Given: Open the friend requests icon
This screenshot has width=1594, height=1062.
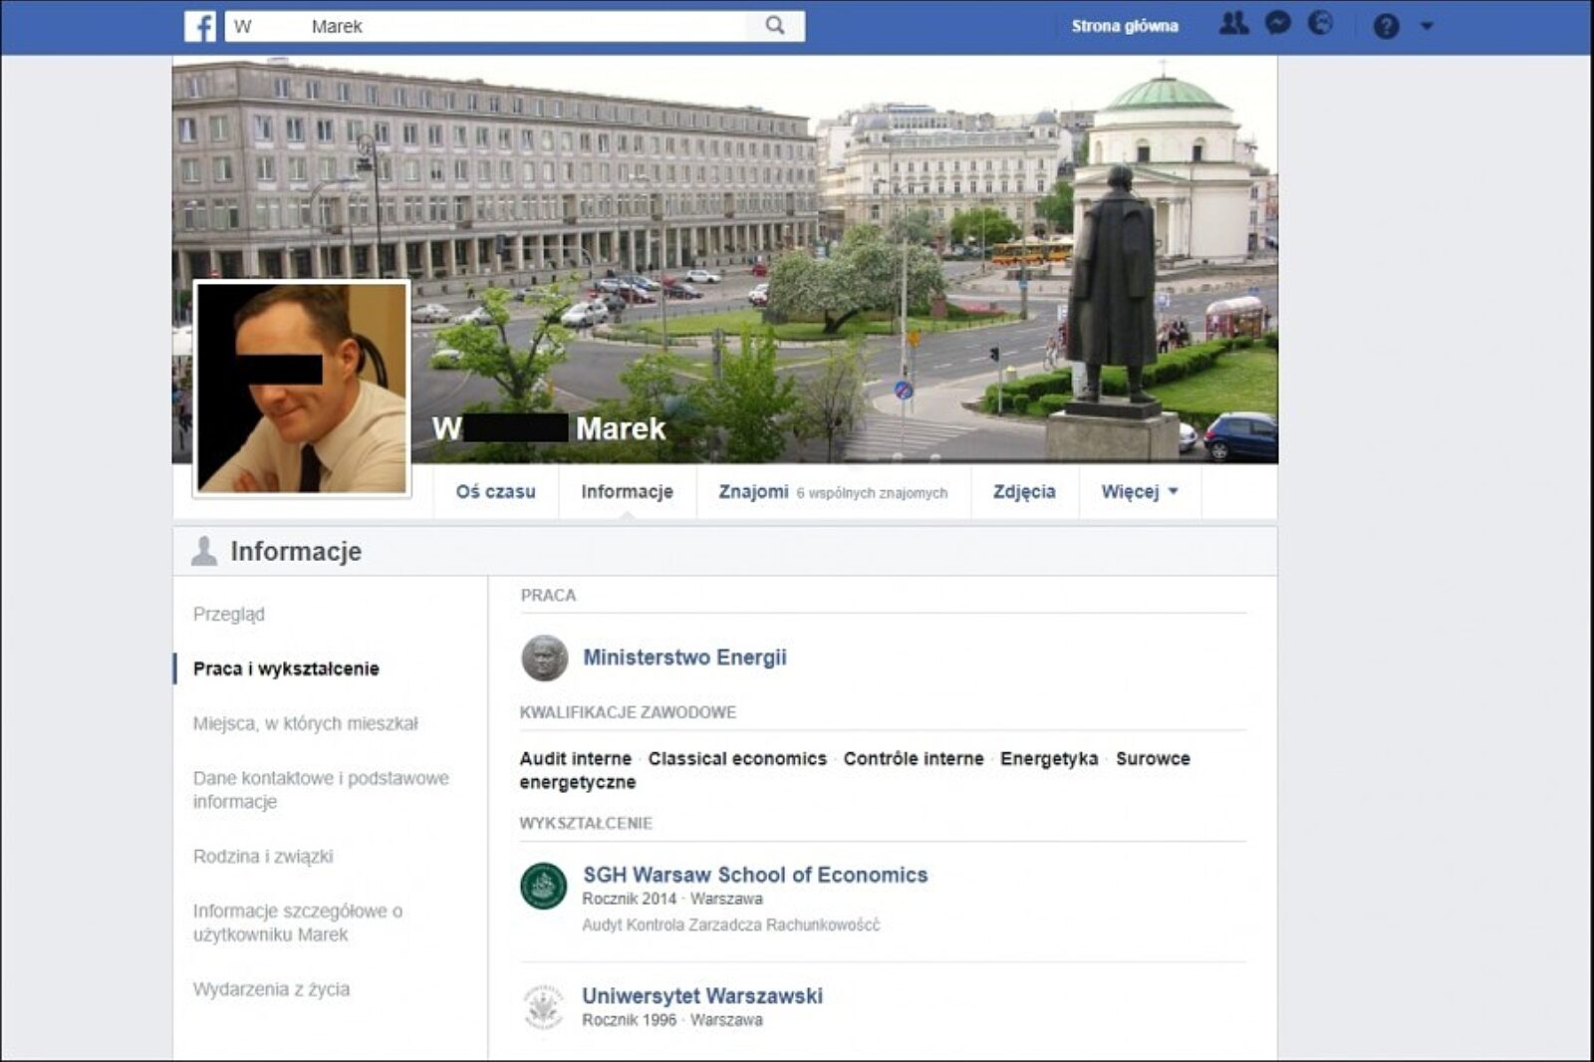Looking at the screenshot, I should click(x=1232, y=22).
